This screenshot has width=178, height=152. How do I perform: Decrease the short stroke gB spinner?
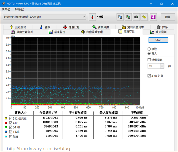[162, 67]
